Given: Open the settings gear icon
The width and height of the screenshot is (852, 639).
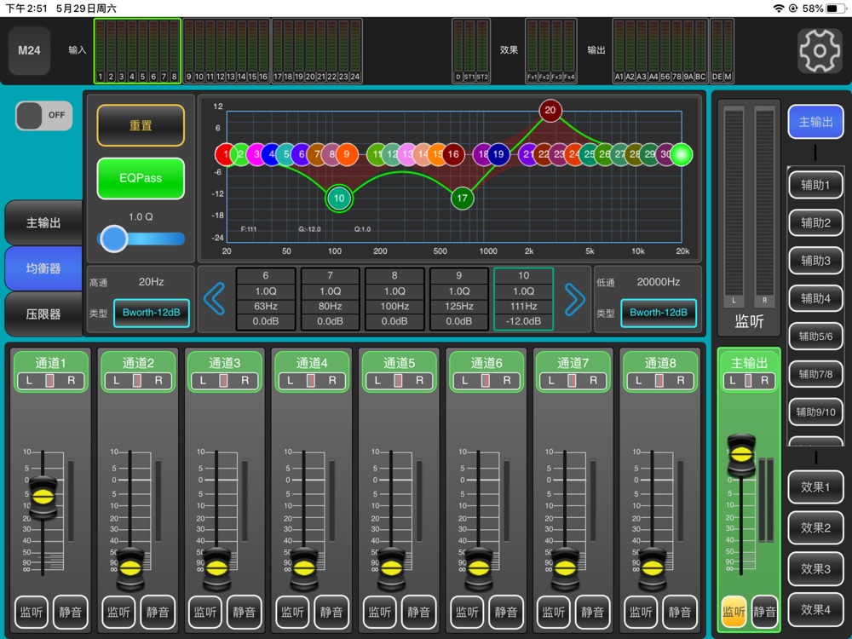Looking at the screenshot, I should pos(820,50).
